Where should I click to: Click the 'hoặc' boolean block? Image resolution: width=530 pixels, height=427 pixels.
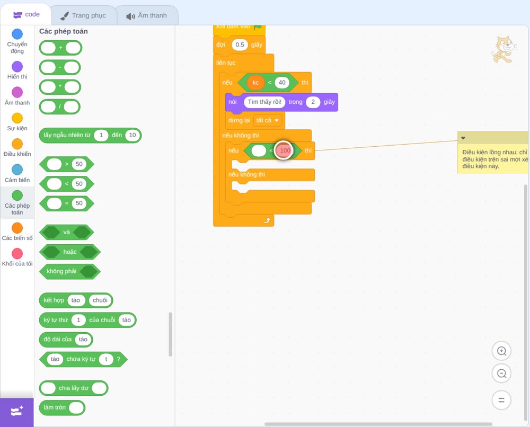[70, 252]
